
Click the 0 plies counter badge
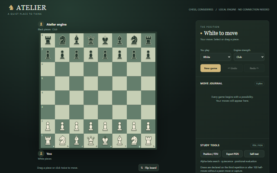click(259, 83)
